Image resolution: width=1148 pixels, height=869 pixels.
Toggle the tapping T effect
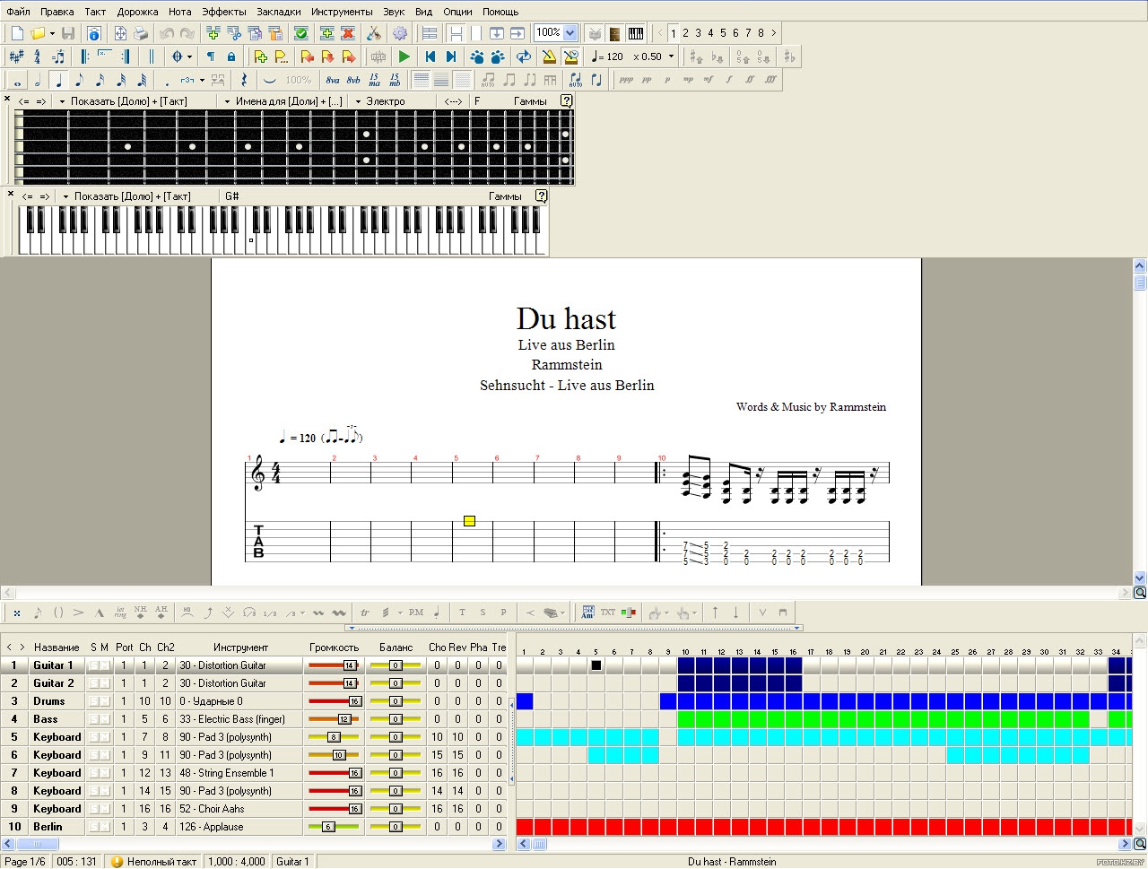pyautogui.click(x=462, y=613)
